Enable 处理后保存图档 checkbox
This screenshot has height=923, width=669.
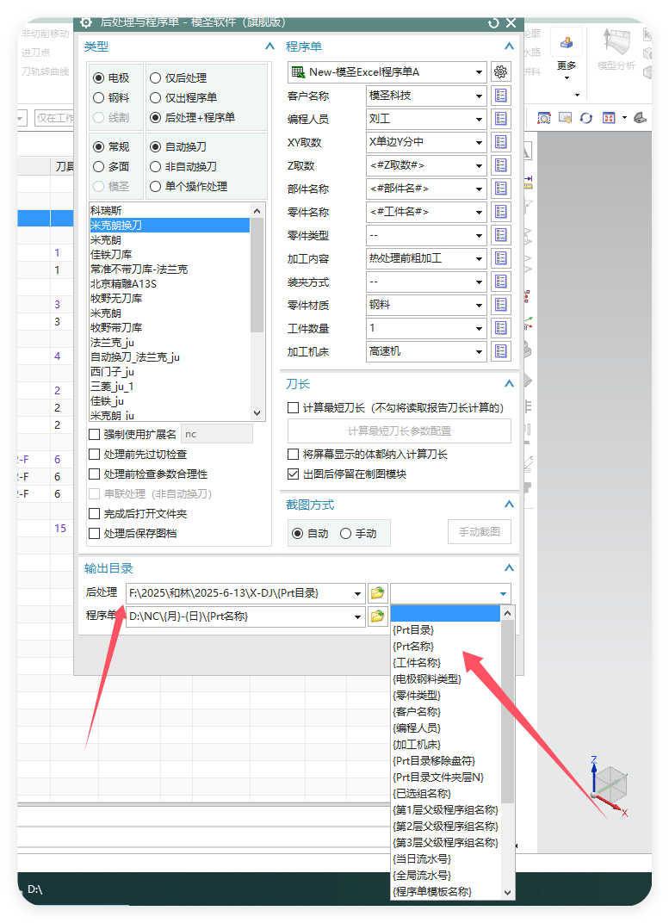(x=94, y=533)
